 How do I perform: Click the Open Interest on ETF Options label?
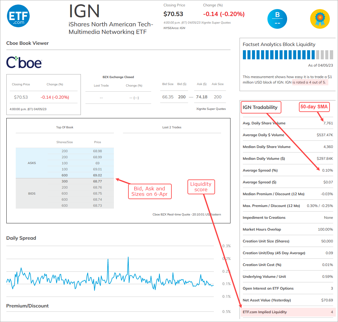point(268,288)
